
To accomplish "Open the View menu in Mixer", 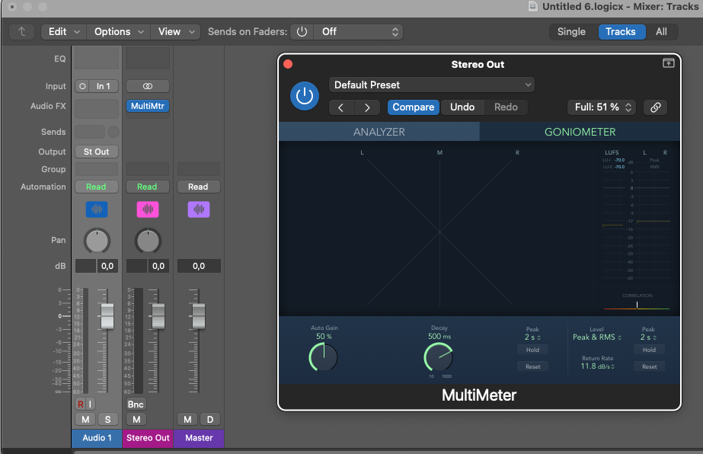I will point(175,32).
